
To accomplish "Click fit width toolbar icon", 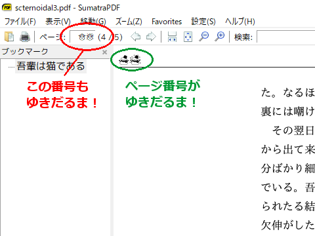I will 172,37.
